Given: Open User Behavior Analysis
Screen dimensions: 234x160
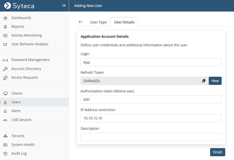Looking at the screenshot, I should [x=30, y=44].
